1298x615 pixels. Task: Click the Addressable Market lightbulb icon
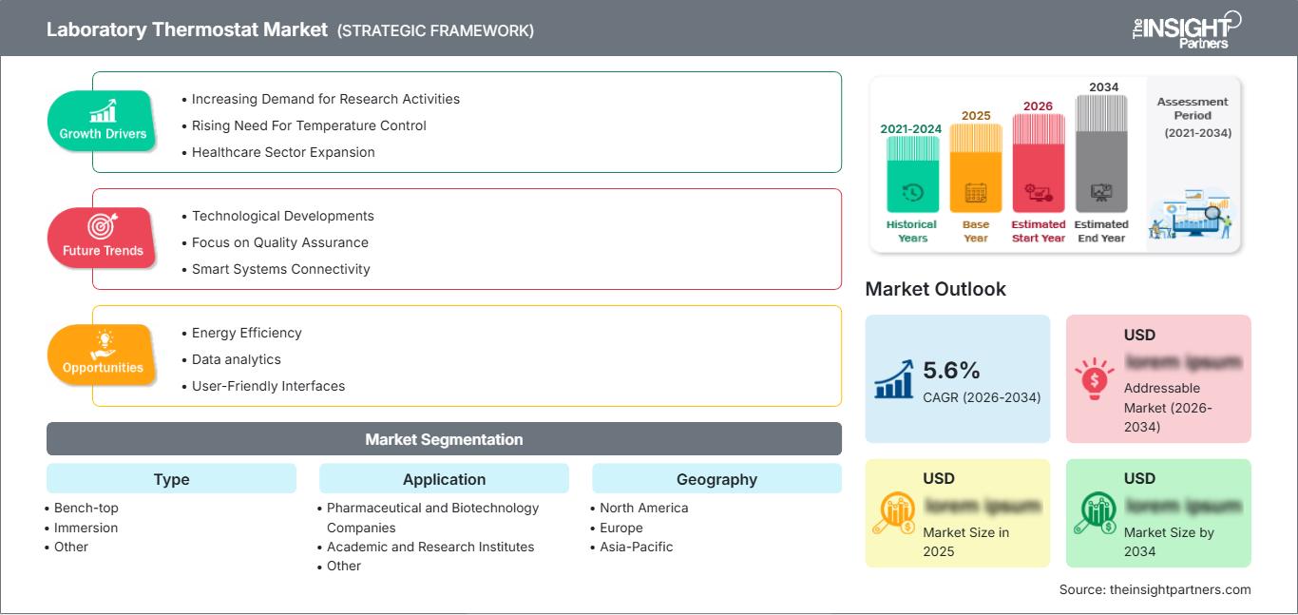pyautogui.click(x=1095, y=378)
